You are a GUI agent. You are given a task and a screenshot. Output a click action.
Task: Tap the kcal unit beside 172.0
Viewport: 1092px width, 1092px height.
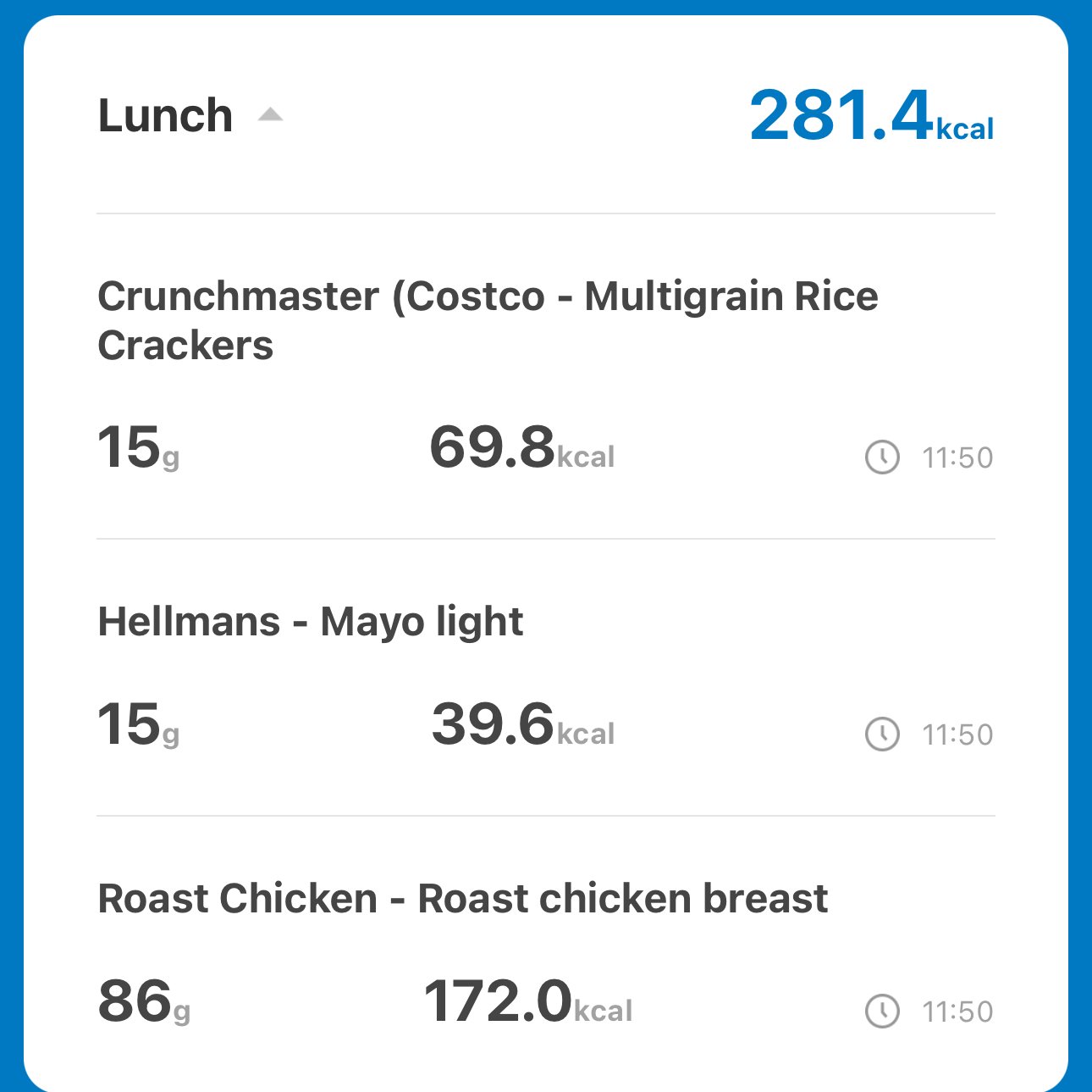604,1011
